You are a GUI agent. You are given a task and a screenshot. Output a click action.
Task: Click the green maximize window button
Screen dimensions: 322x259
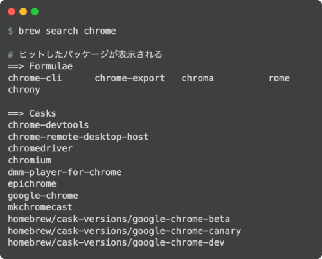(35, 12)
